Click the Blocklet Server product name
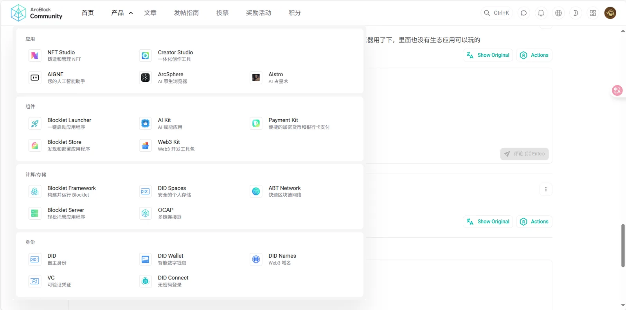 click(x=66, y=210)
